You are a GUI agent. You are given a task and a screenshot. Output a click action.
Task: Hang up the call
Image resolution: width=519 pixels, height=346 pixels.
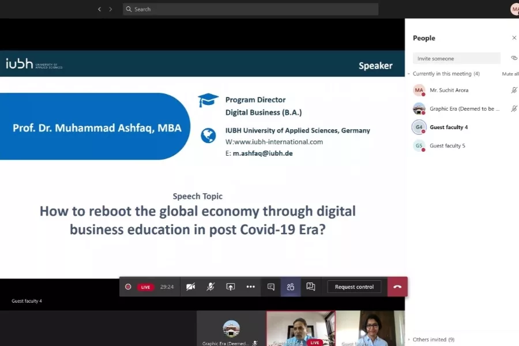(397, 287)
